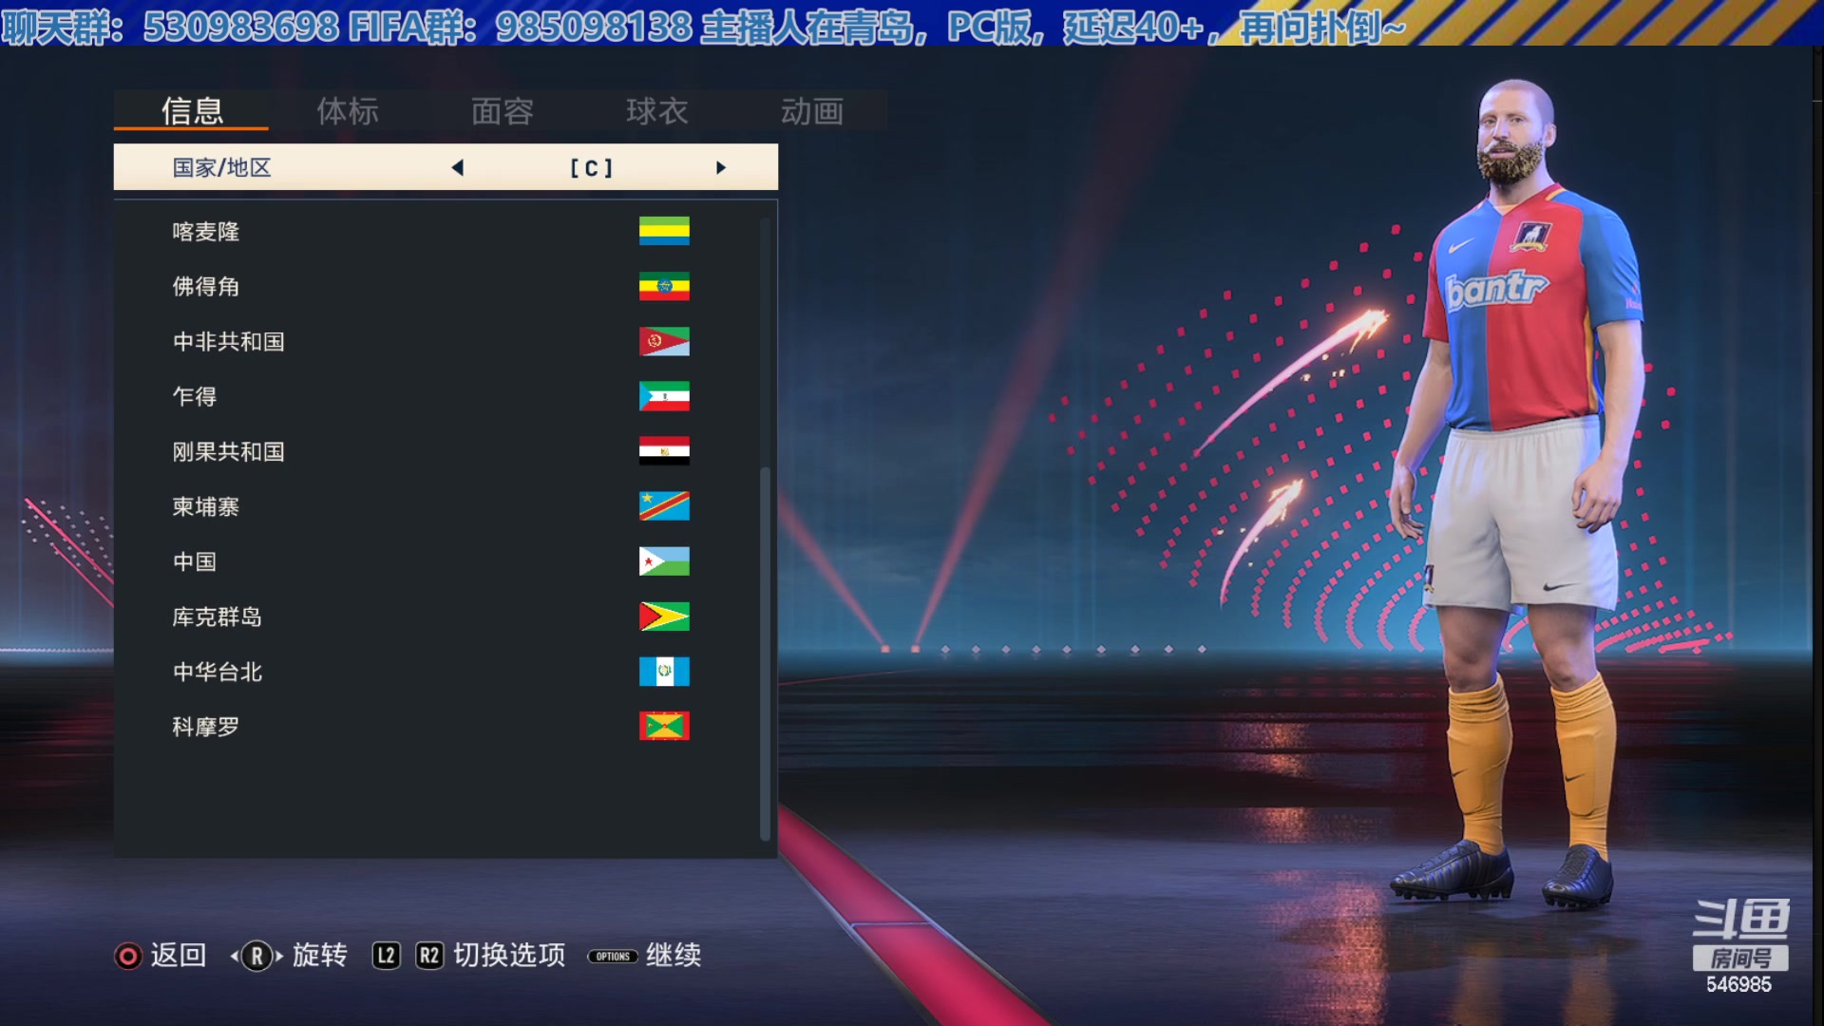Viewport: 1824px width, 1026px height.
Task: Click the flag icon beside 佛得角
Action: tap(664, 286)
